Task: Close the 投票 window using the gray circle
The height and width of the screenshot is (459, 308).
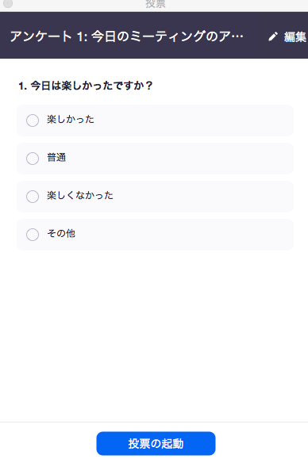Action: (8, 3)
